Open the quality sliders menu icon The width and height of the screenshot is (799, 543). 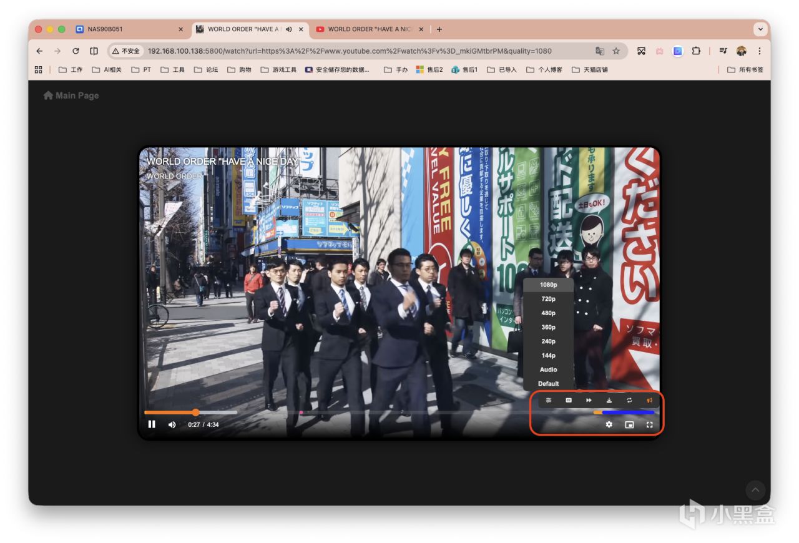549,400
